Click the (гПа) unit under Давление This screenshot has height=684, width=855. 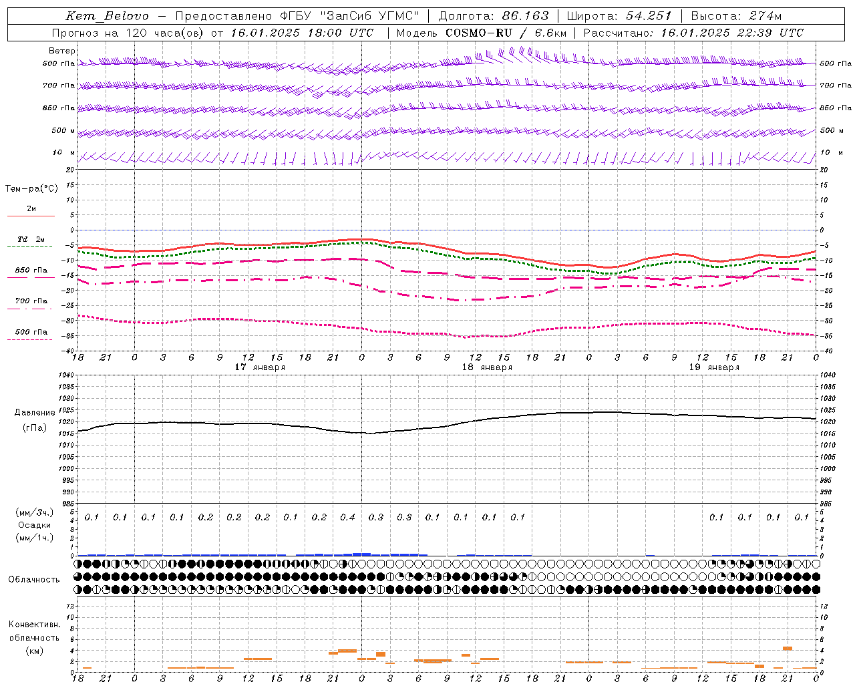[x=35, y=428]
